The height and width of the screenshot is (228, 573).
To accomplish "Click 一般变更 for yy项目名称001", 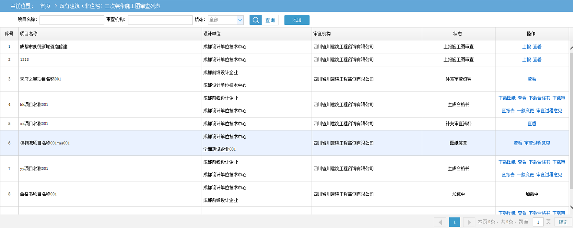I will [525, 175].
